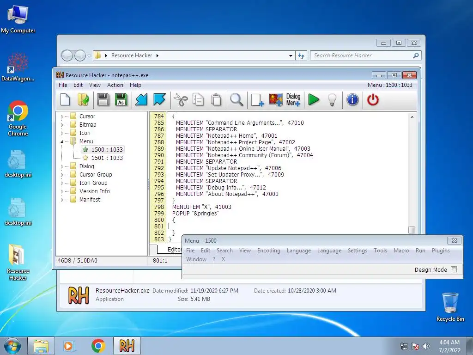The width and height of the screenshot is (473, 355).
Task: Click the volume speaker tray icon
Action: click(x=426, y=346)
